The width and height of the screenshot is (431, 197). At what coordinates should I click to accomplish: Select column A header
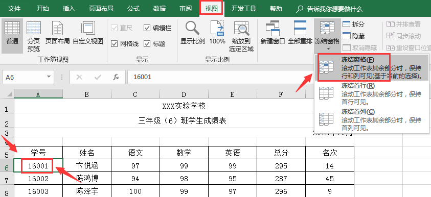(38, 94)
